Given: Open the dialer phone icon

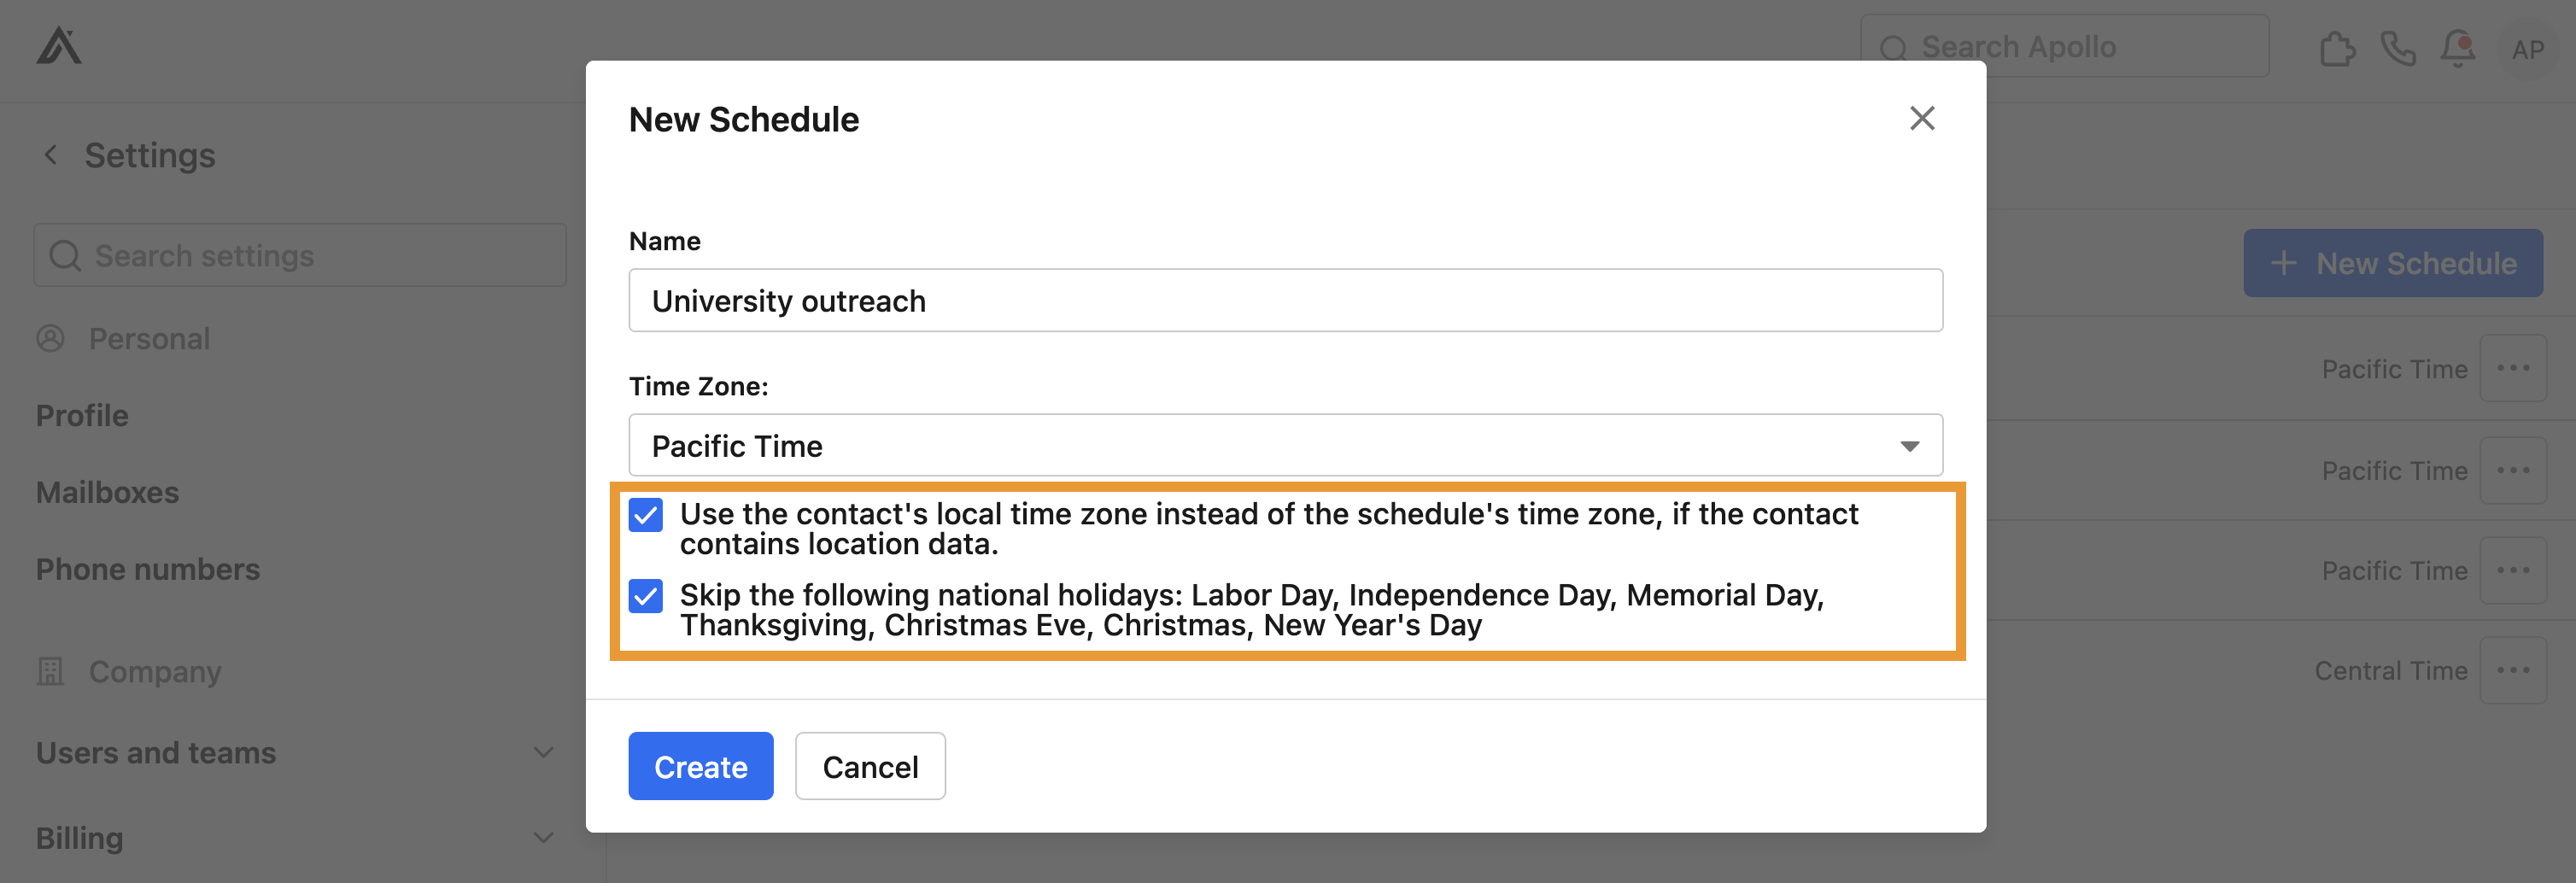Looking at the screenshot, I should point(2399,46).
